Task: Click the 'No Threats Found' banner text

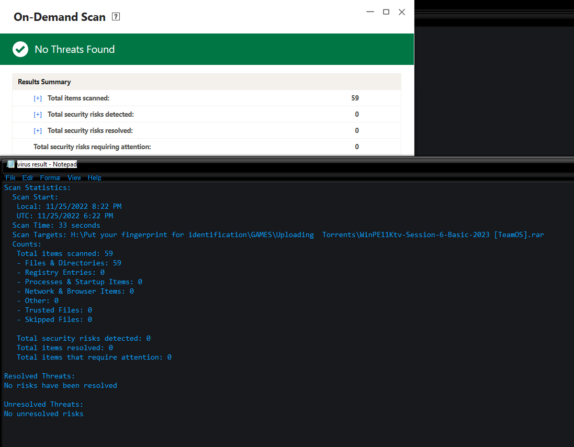Action: pos(75,49)
